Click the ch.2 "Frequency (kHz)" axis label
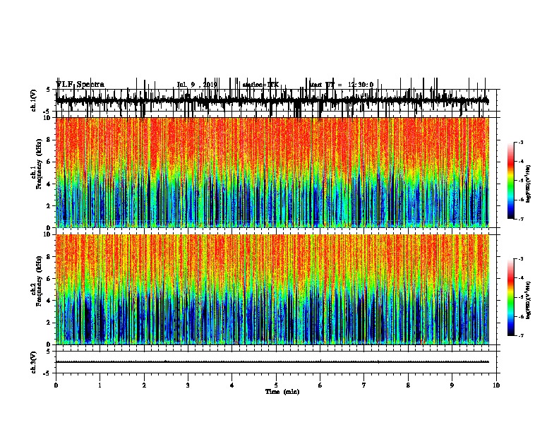The width and height of the screenshot is (559, 432). (x=40, y=281)
